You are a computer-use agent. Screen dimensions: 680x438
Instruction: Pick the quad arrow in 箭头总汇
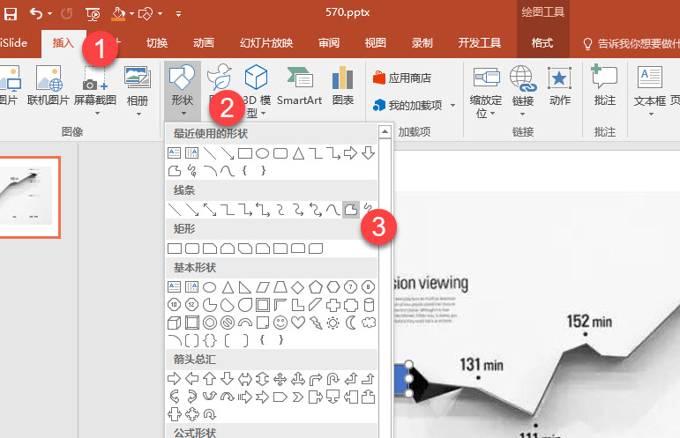click(x=280, y=379)
